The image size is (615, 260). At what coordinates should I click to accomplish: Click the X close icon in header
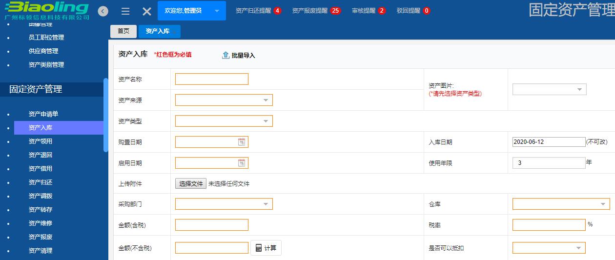(x=146, y=11)
